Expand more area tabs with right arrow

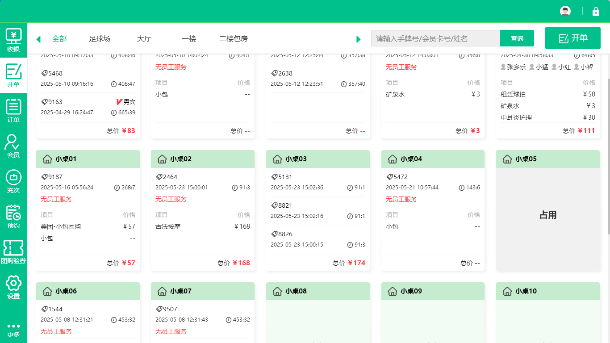pyautogui.click(x=359, y=39)
